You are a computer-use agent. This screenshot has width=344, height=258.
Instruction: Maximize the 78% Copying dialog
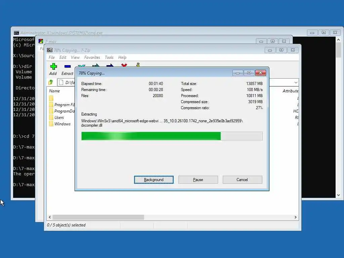click(249, 73)
